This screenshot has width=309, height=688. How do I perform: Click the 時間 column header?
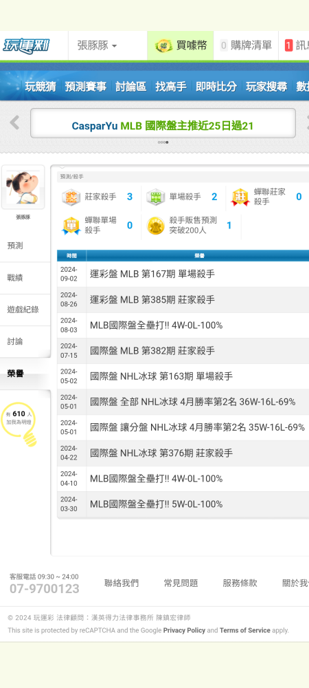pos(72,256)
